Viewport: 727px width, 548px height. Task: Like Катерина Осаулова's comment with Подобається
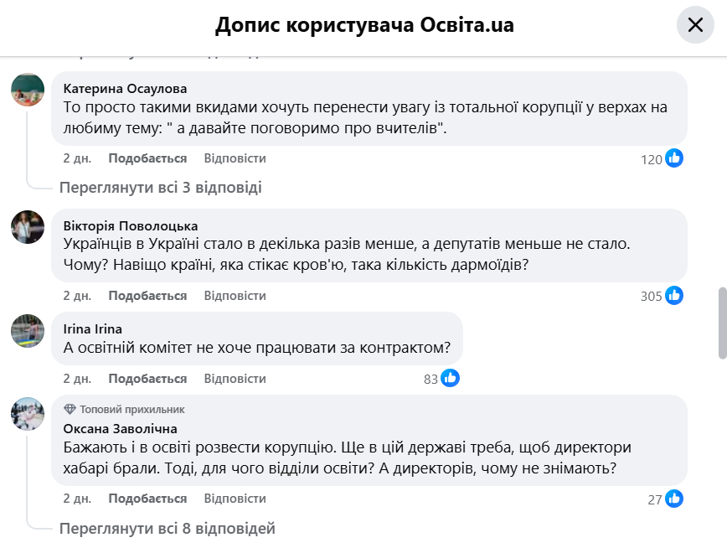click(x=147, y=158)
